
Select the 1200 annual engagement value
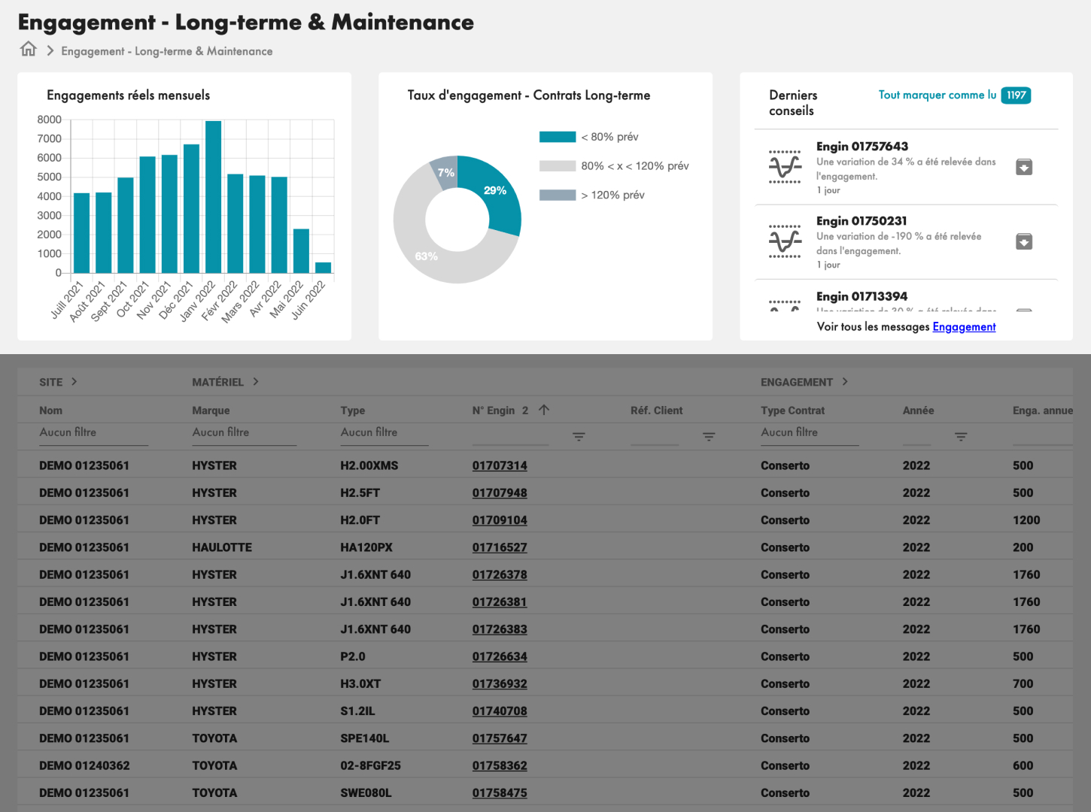1026,520
